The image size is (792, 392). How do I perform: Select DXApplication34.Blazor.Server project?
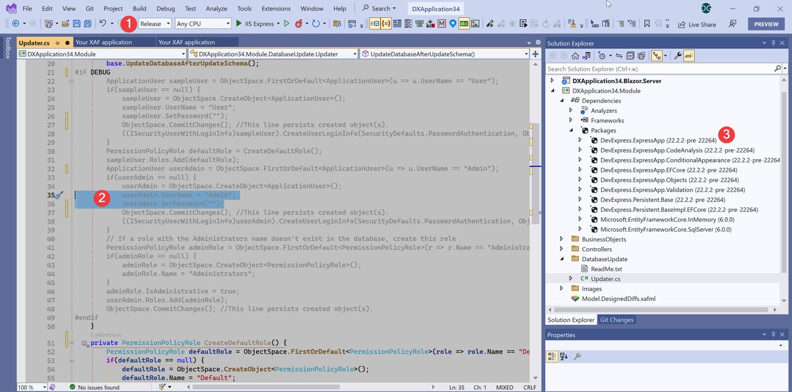pyautogui.click(x=616, y=81)
